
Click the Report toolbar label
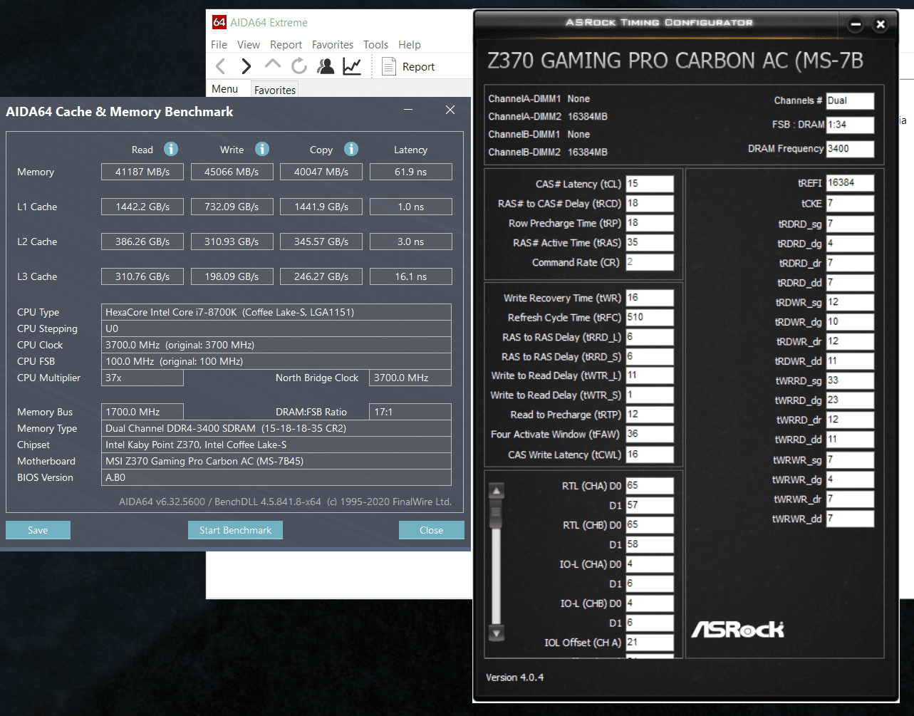pyautogui.click(x=418, y=66)
